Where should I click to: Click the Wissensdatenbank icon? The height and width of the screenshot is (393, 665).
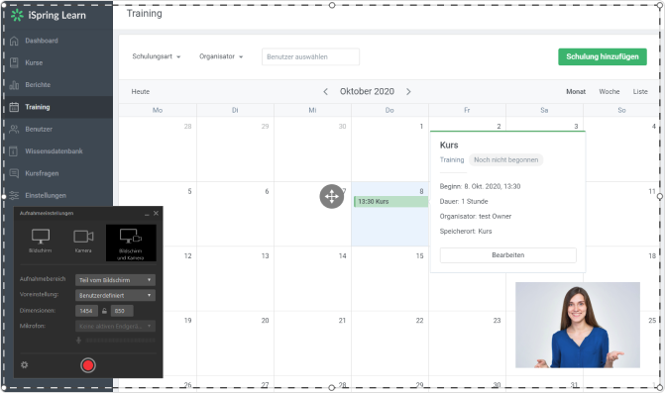(x=14, y=151)
